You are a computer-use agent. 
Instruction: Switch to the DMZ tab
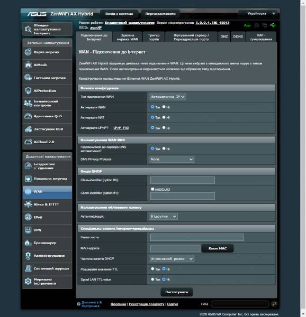tap(224, 37)
